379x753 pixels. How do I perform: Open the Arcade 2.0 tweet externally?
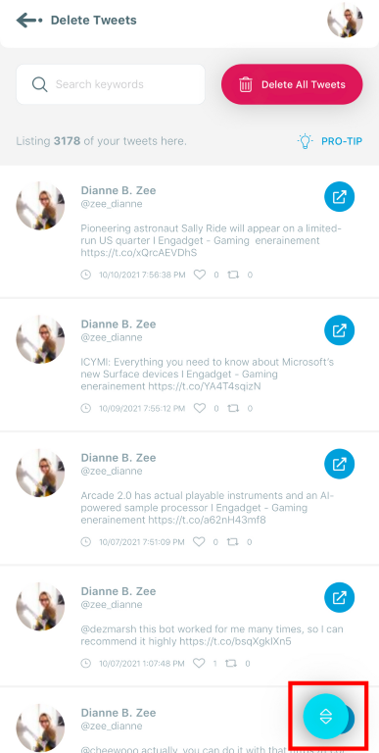click(x=339, y=464)
